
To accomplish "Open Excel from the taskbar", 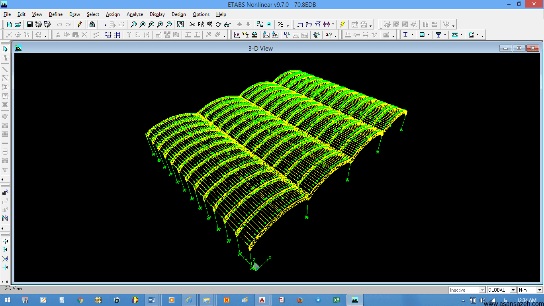I will 337,300.
